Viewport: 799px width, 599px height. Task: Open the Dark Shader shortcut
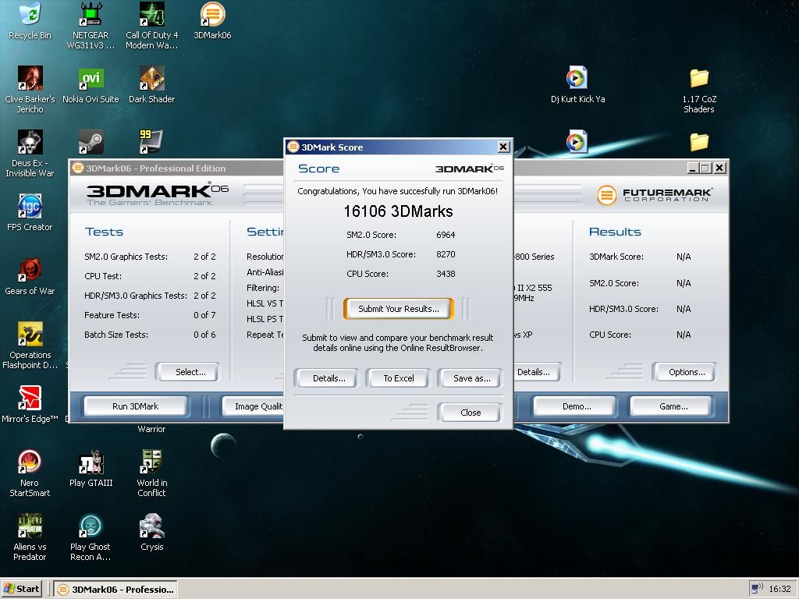[x=152, y=84]
